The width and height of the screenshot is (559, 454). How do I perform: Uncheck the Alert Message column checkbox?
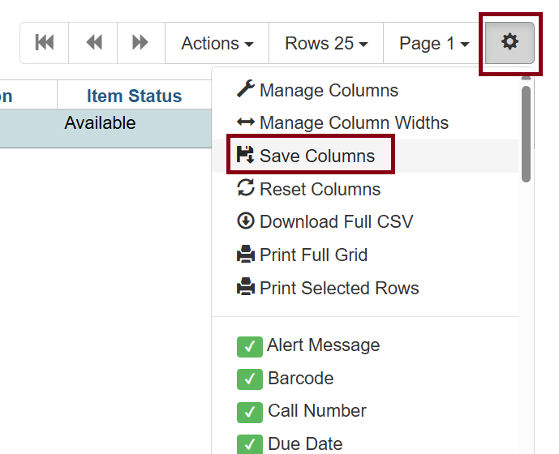[249, 346]
